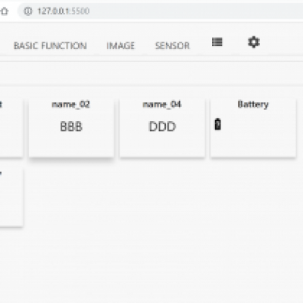
Task: Select the name_04 card title
Action: 162,105
